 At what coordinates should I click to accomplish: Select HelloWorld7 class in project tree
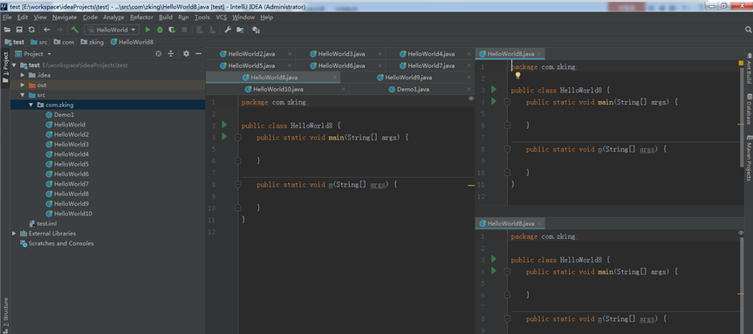tap(71, 184)
